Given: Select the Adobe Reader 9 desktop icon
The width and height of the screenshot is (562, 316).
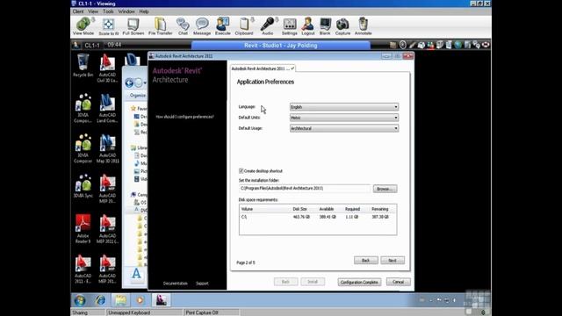Looking at the screenshot, I should click(x=83, y=229).
